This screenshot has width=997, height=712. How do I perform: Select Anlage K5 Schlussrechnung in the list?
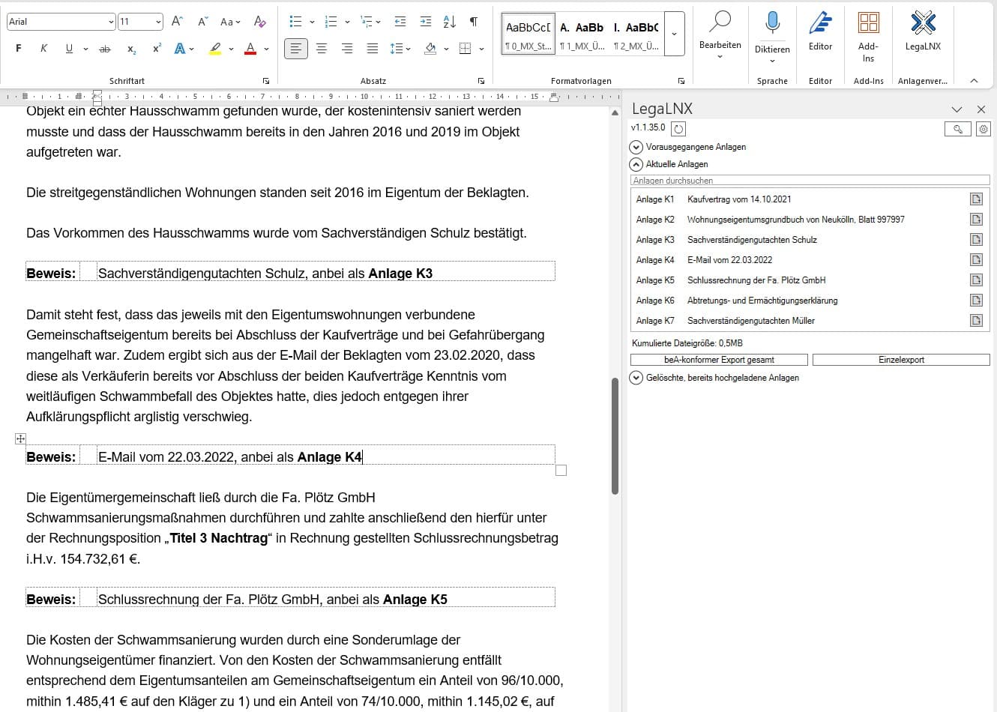pyautogui.click(x=756, y=280)
